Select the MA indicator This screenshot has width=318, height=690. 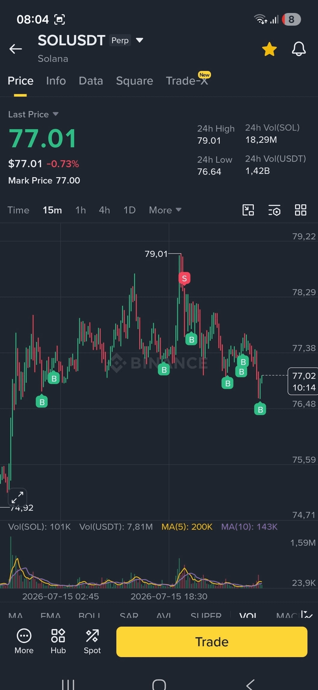click(x=16, y=615)
